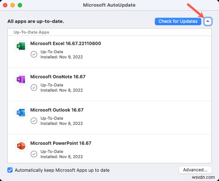The width and height of the screenshot is (219, 181).
Task: Click OneNote's Installed: Nov 8, 2022 text
Action: point(62,90)
